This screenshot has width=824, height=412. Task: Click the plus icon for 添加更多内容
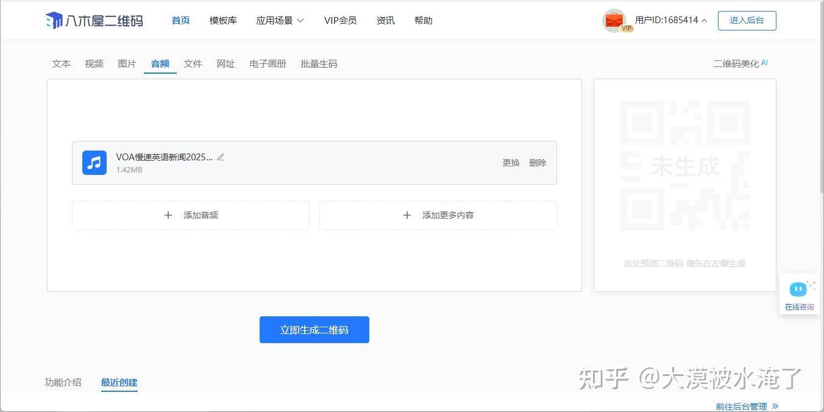(407, 215)
